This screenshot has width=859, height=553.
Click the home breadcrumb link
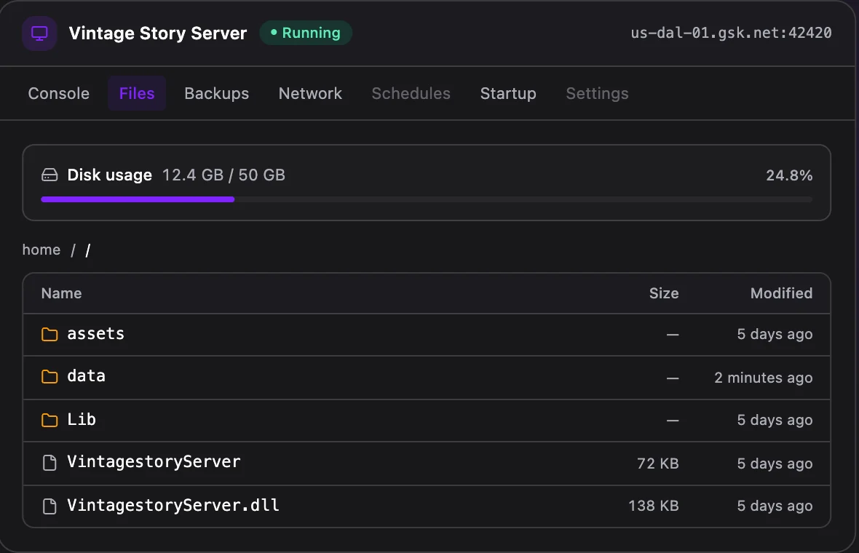pos(41,250)
